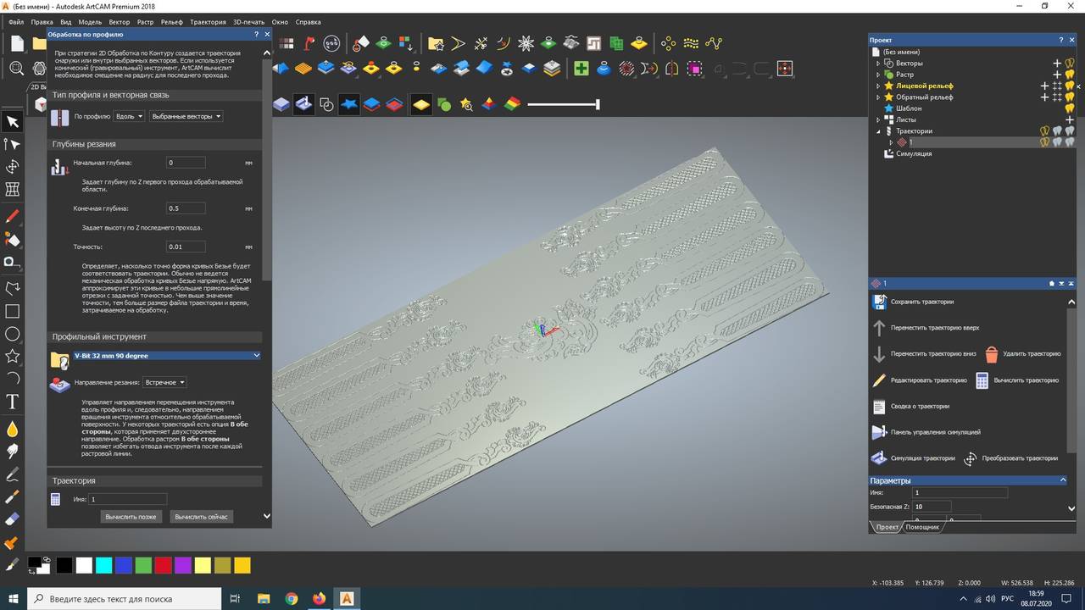Image resolution: width=1085 pixels, height=610 pixels.
Task: Select the transform tool in left toolbar
Action: tap(12, 167)
